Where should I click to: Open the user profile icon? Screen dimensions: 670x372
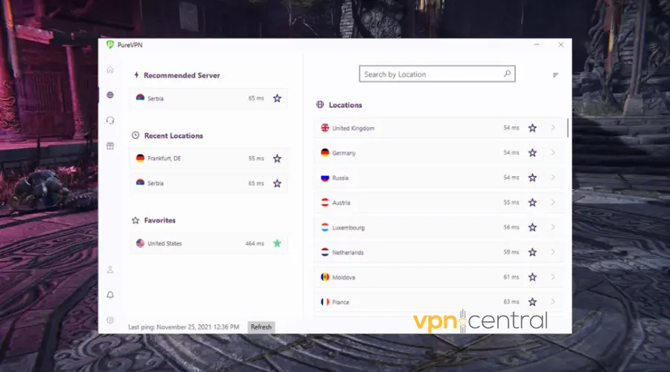coord(110,269)
